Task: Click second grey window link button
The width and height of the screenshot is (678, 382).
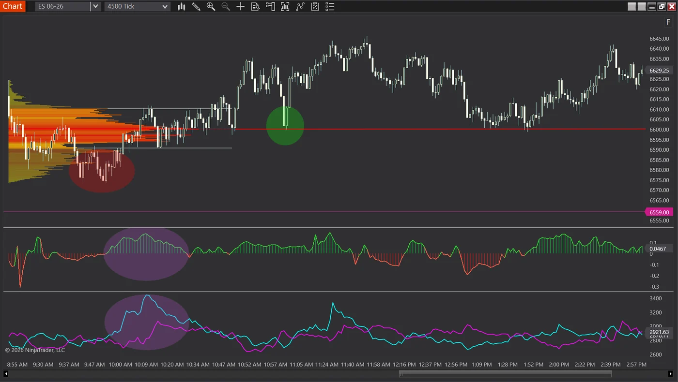Action: pyautogui.click(x=642, y=6)
